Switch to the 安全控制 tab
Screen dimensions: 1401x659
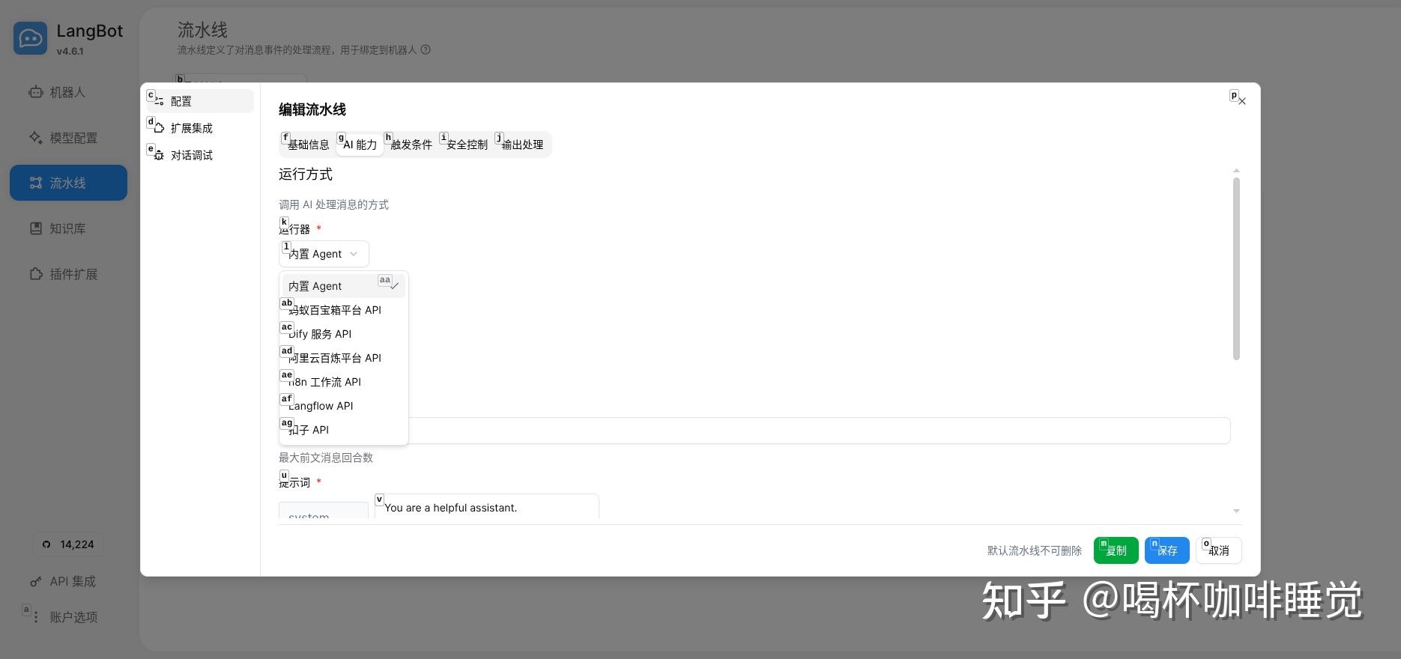467,145
